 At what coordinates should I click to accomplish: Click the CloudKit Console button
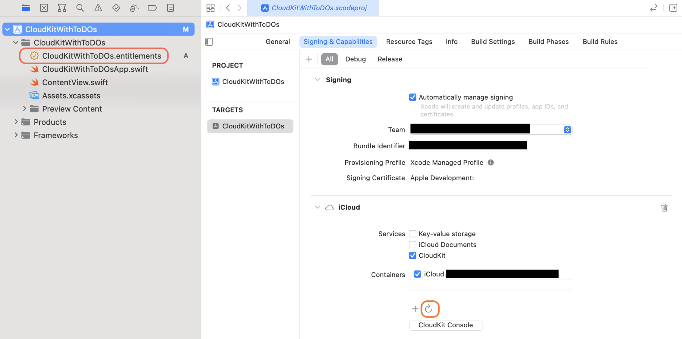click(445, 325)
